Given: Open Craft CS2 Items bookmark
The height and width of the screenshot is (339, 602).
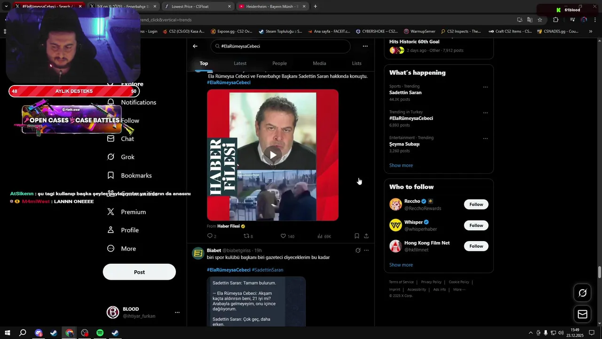Looking at the screenshot, I should click(x=510, y=32).
